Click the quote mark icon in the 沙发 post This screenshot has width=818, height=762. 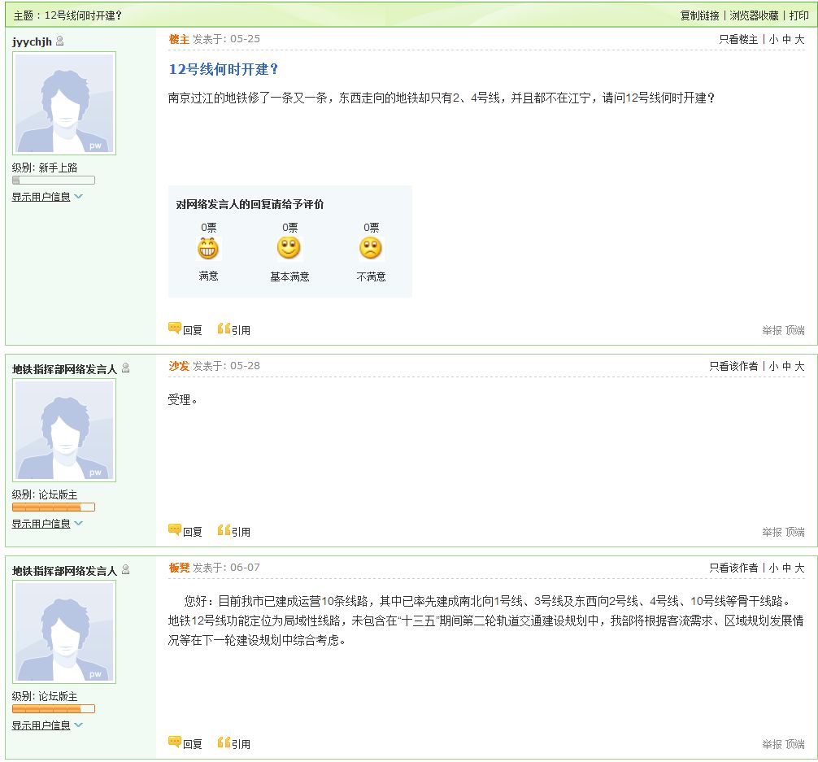click(x=224, y=529)
